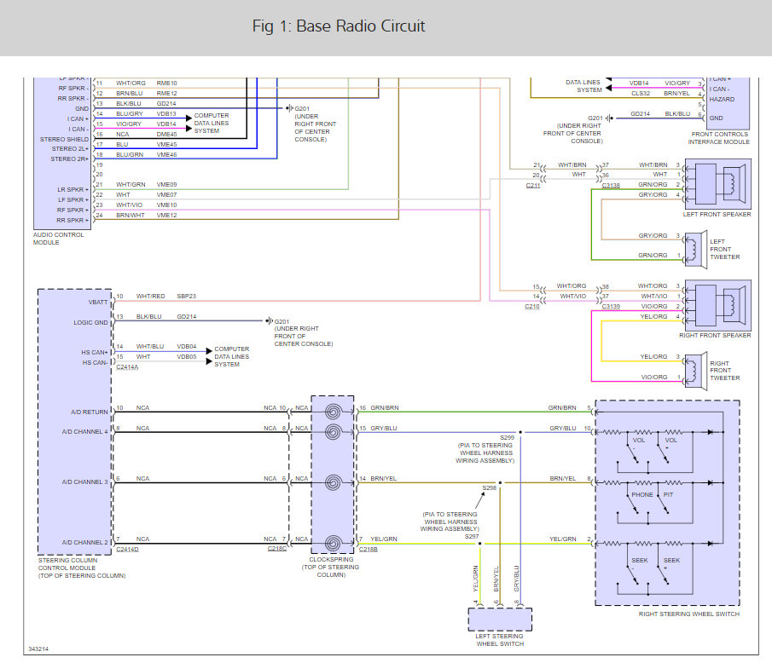Click the Left Steering Wheel Switch box
The image size is (772, 663).
point(499,618)
